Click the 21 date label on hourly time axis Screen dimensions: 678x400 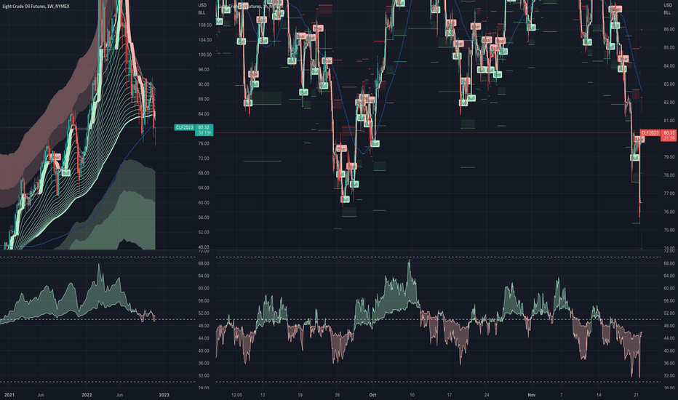pos(636,395)
